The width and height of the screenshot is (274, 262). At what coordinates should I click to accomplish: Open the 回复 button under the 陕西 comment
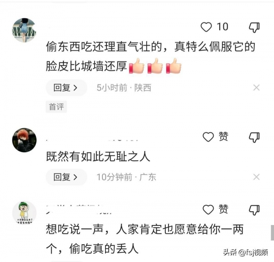(x=66, y=88)
